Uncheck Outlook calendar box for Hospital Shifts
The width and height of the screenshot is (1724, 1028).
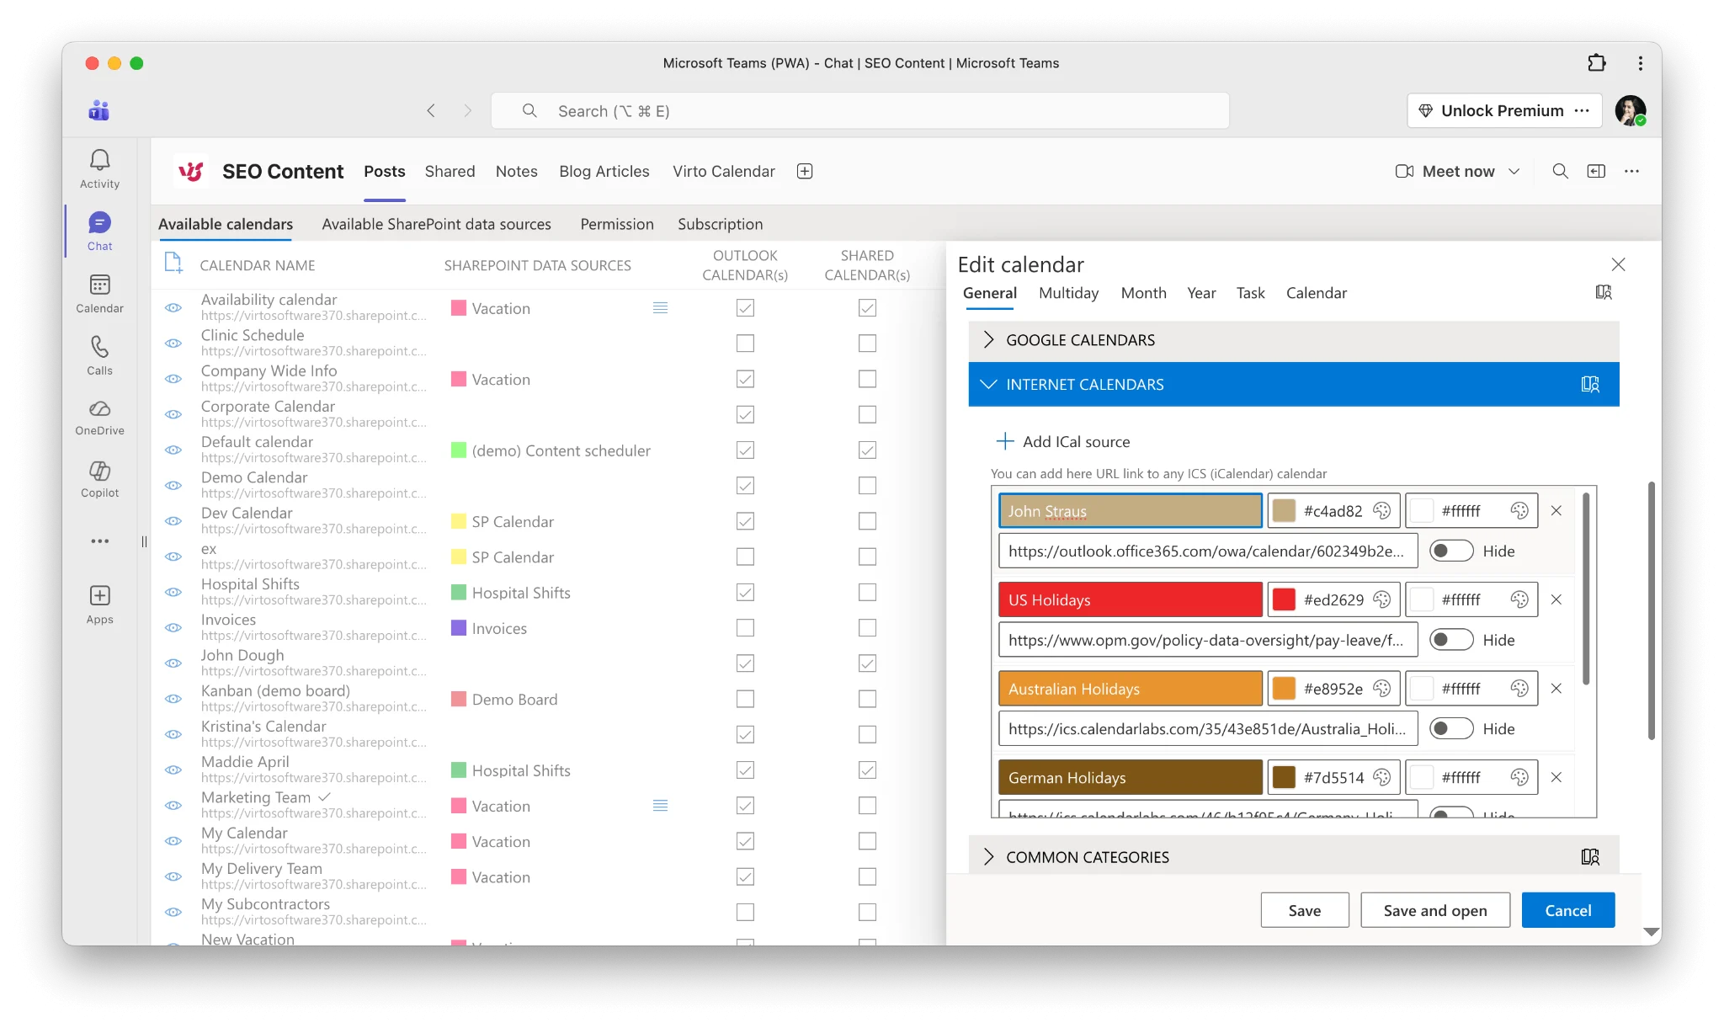pos(745,592)
